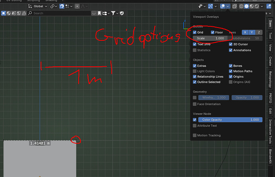This screenshot has height=177, width=275.
Task: Toggle the snap magnet icon
Action: tap(62, 6)
